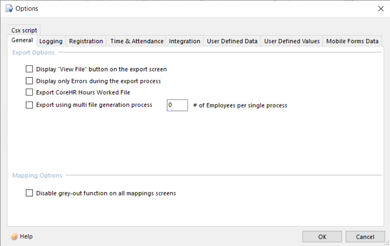Image resolution: width=390 pixels, height=246 pixels.
Task: Click the orange Help question mark icon
Action: (14, 237)
